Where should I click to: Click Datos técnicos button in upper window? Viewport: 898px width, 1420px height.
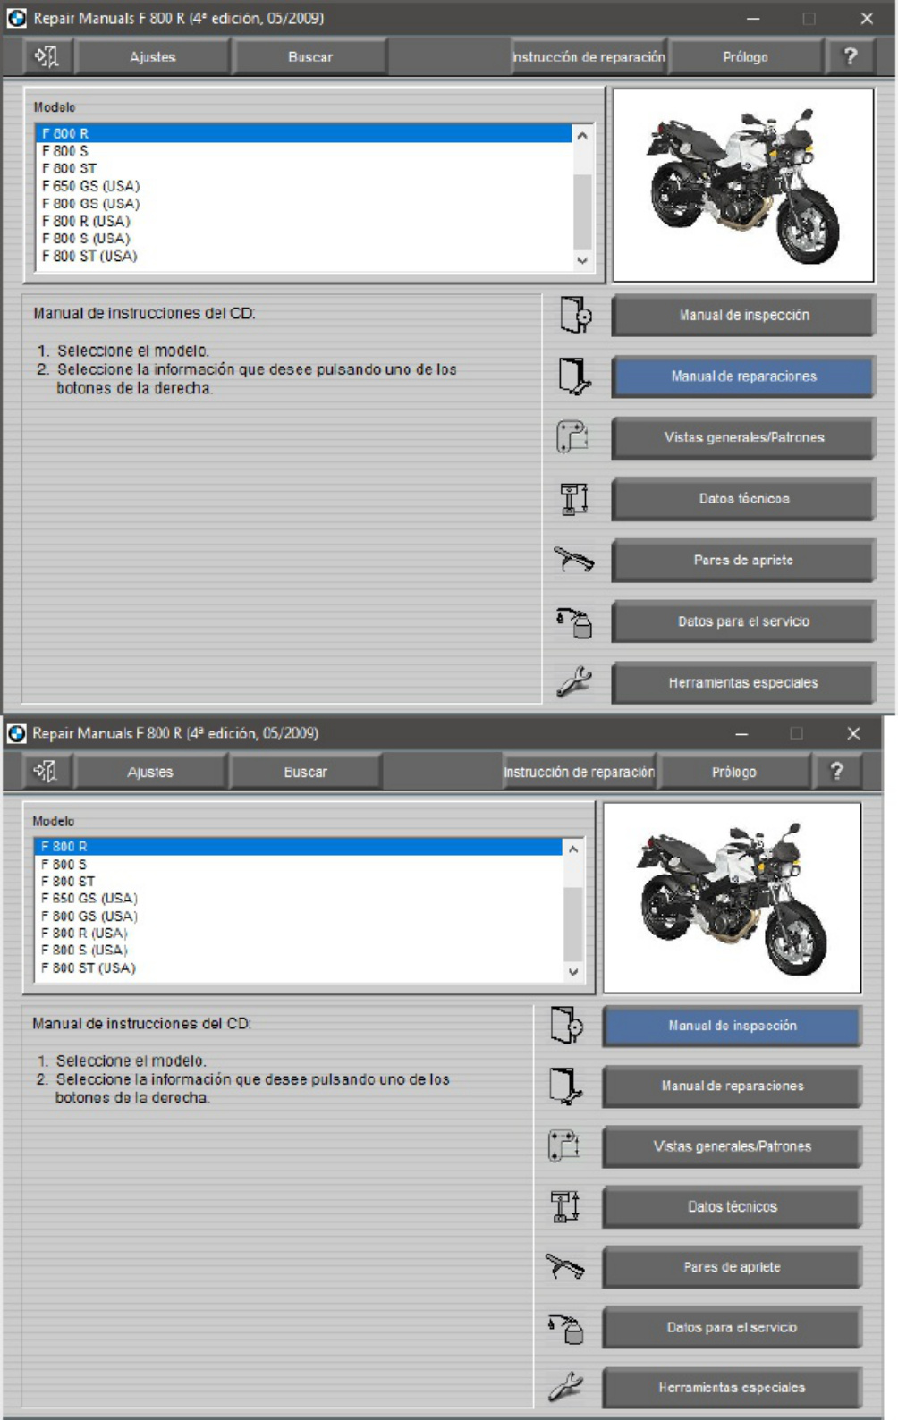[743, 499]
